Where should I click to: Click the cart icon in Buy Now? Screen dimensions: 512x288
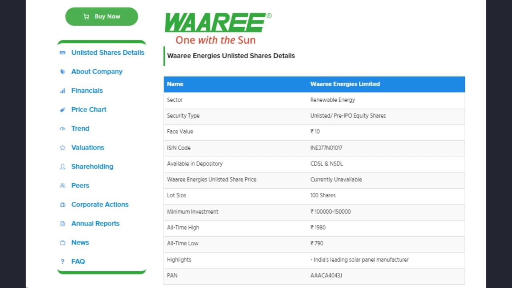[86, 16]
